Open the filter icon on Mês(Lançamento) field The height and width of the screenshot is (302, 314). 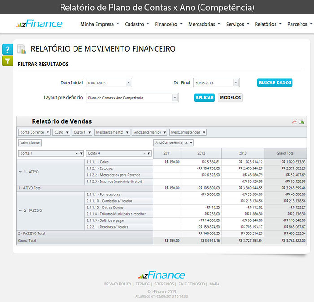pos(127,132)
